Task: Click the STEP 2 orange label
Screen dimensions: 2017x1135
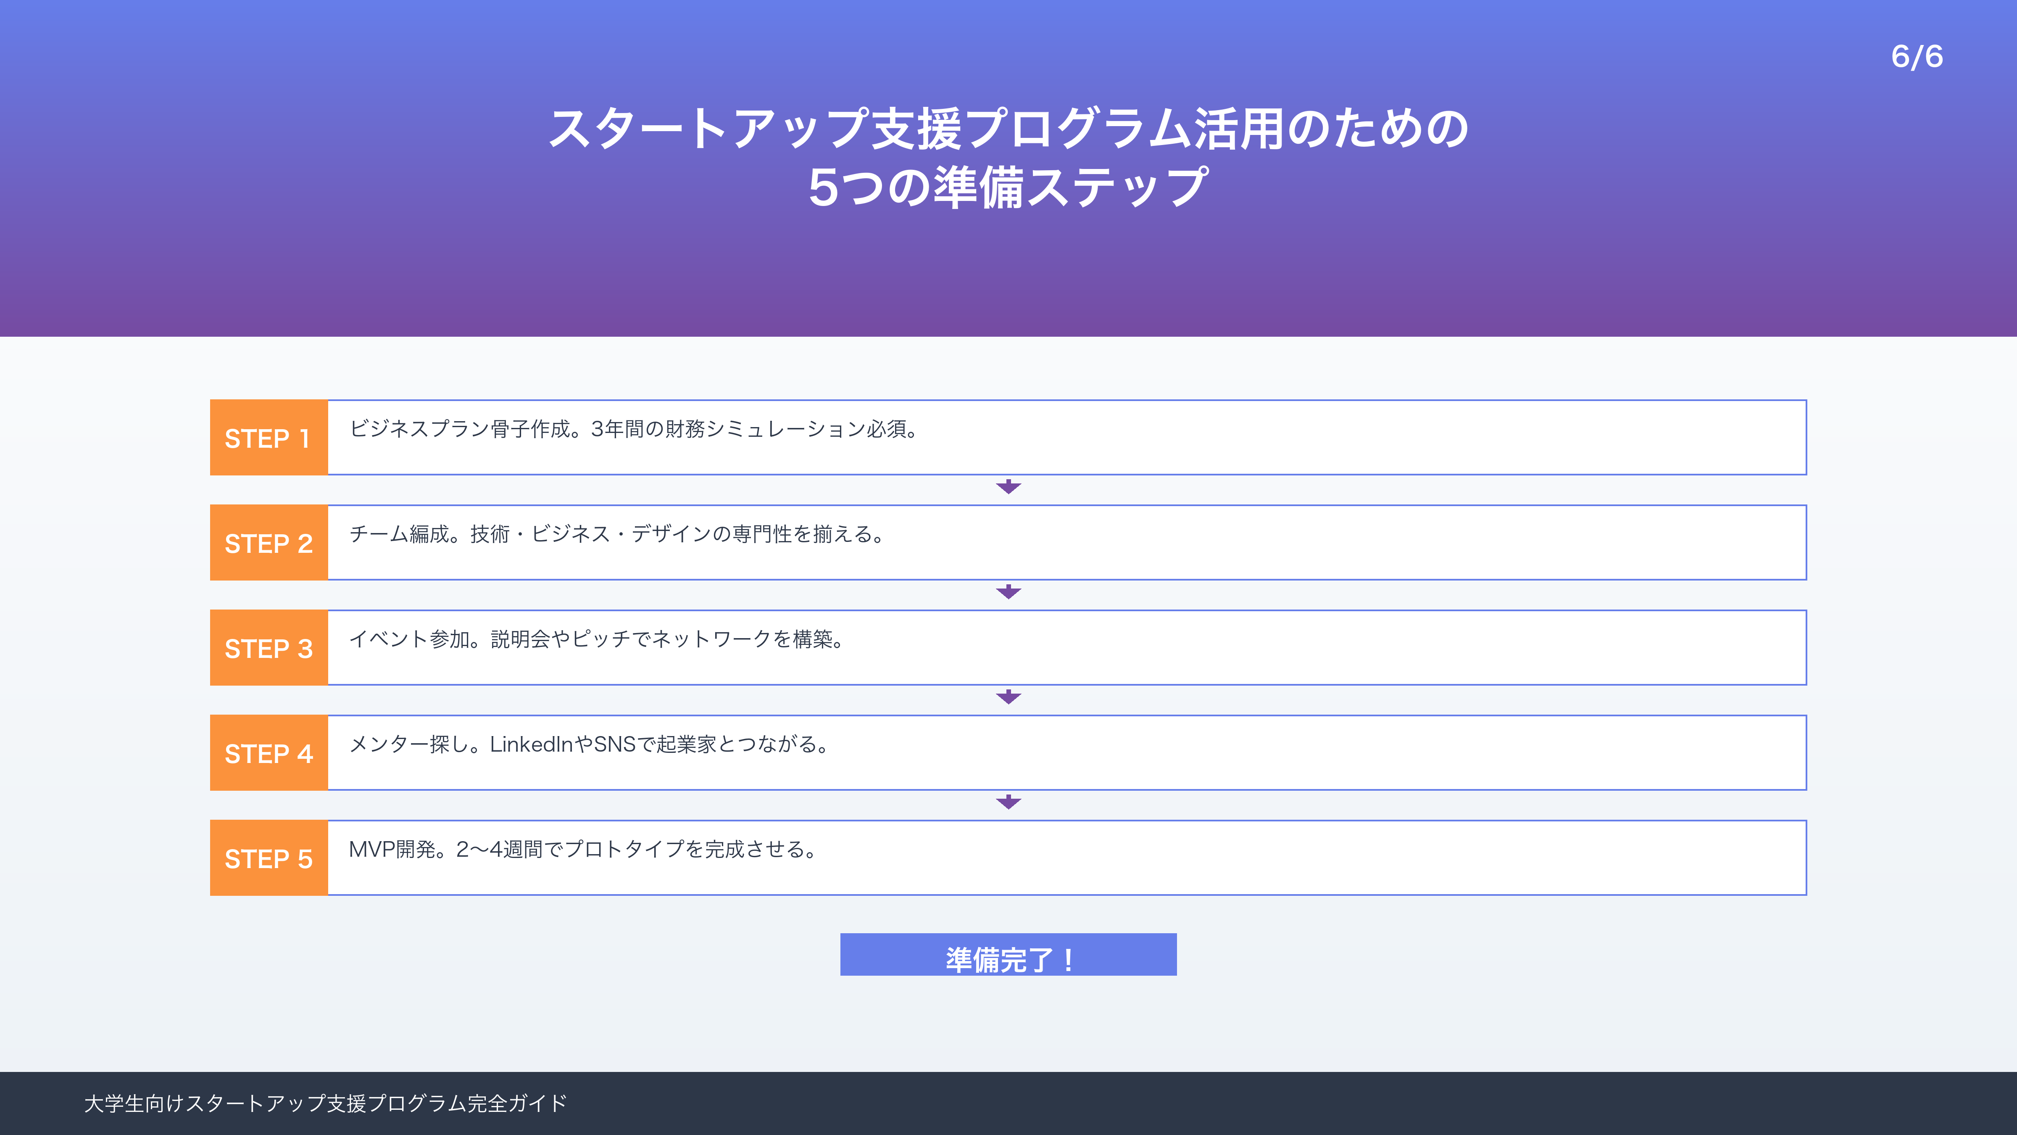Action: (x=269, y=542)
